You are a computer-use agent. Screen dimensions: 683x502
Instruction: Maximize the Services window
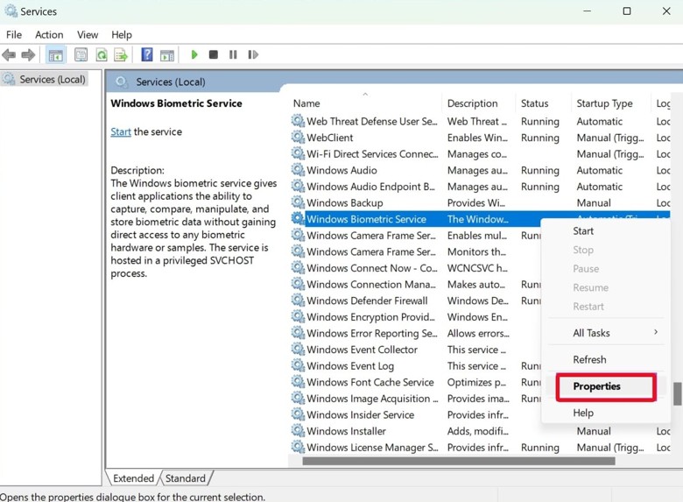click(x=627, y=11)
